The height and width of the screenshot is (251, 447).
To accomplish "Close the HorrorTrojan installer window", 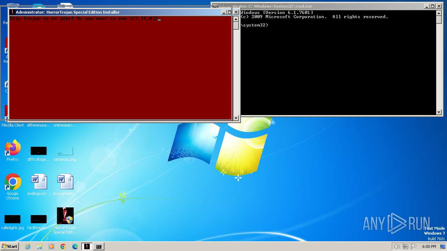I will coord(236,12).
